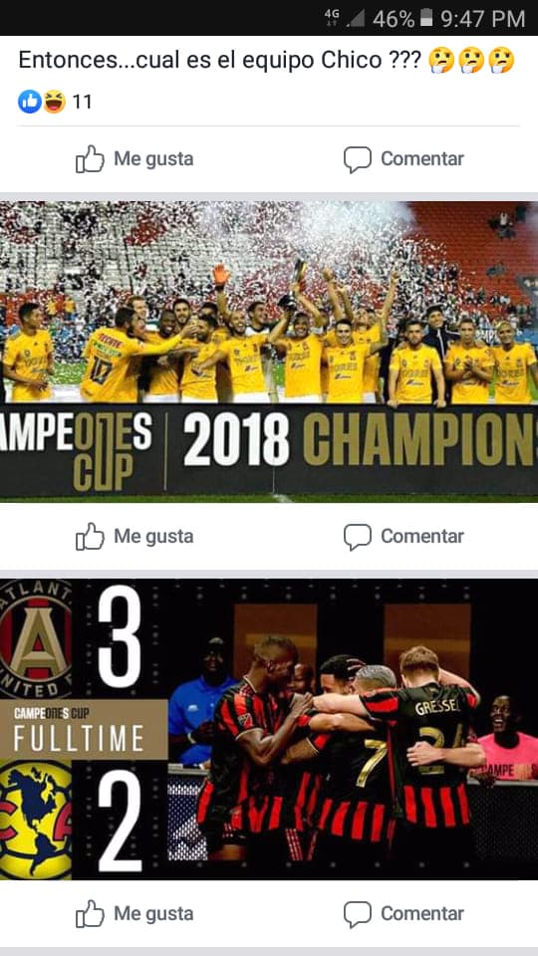Open the Tigres 2018 Champions photo
The image size is (538, 956).
(269, 352)
